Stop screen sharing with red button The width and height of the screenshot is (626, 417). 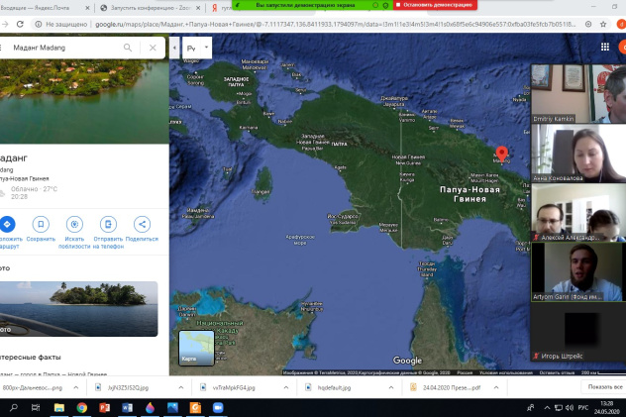(x=432, y=5)
